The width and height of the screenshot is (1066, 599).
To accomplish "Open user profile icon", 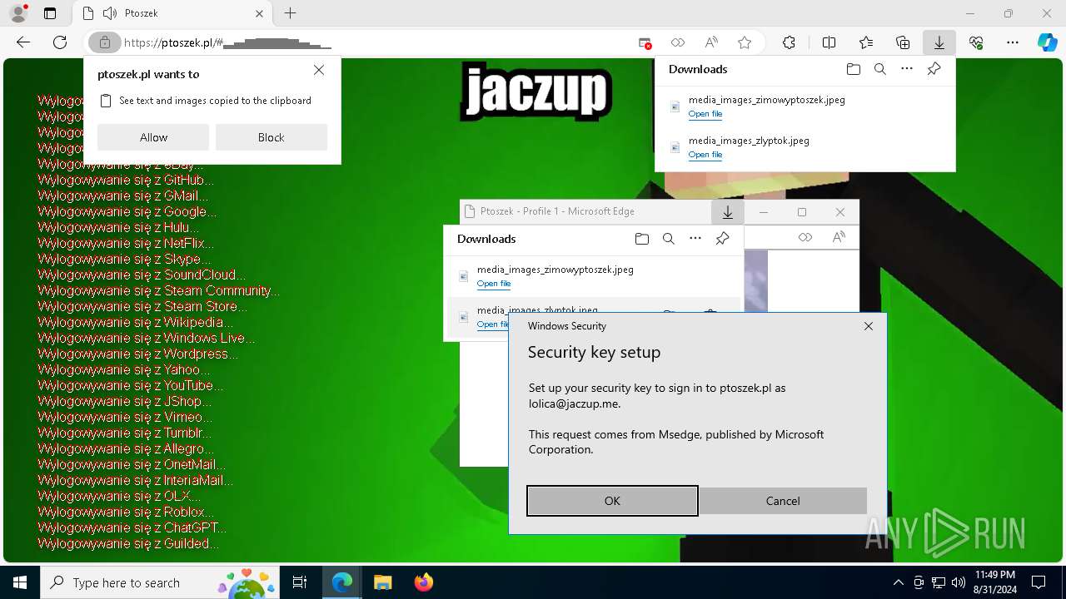I will click(18, 13).
